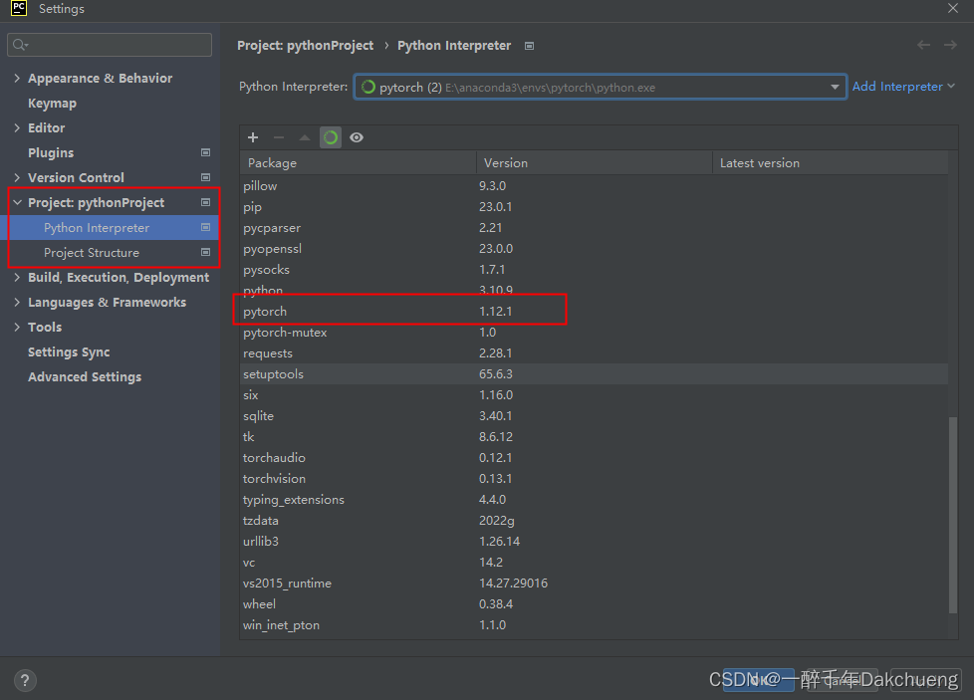Click the project-scope icon on the Python Interpreter tree row

click(205, 227)
